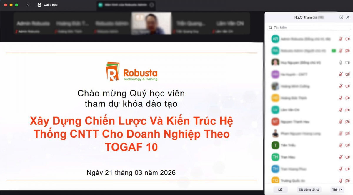Click the AR avatar's disabled camera icon
This screenshot has width=353, height=195.
click(347, 39)
